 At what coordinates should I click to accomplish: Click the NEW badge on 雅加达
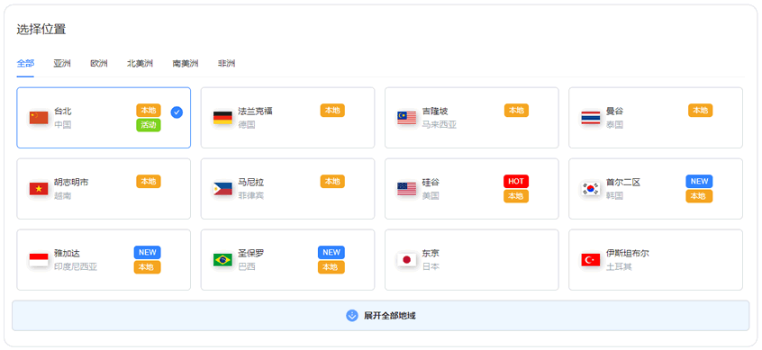tap(147, 253)
